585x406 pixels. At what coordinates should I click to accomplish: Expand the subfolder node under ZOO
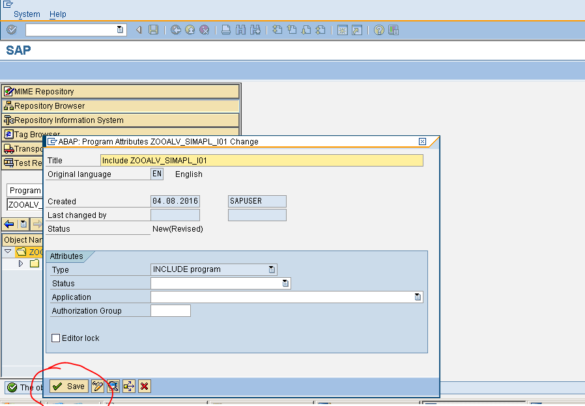pyautogui.click(x=21, y=264)
